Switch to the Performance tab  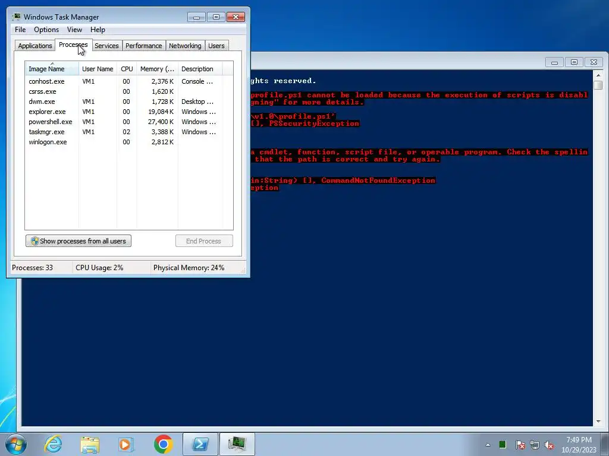(x=144, y=46)
